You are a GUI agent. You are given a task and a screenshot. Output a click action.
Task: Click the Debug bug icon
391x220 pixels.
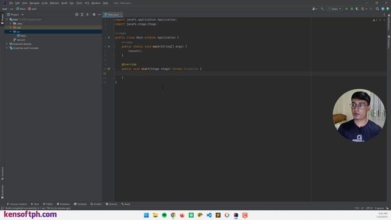352,9
